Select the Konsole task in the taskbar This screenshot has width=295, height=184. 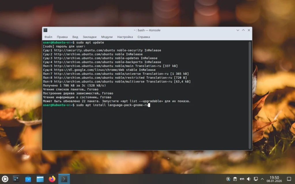coord(64,179)
